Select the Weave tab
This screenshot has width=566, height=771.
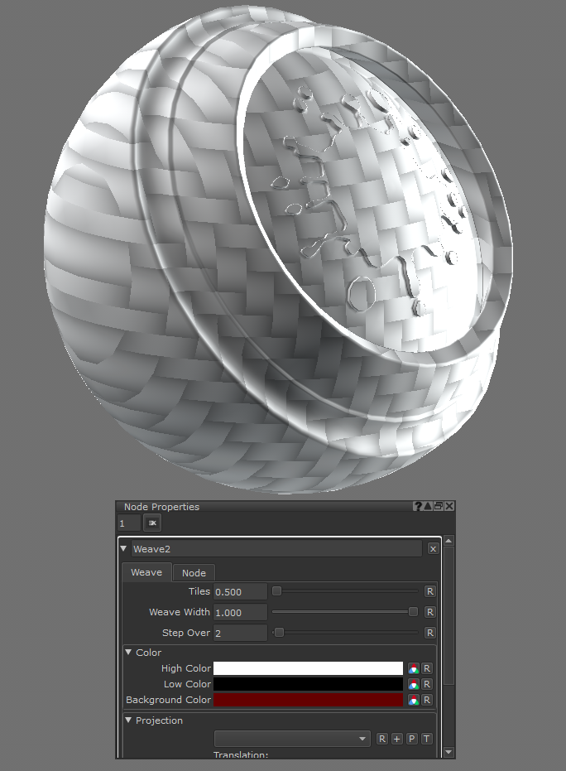tap(146, 572)
